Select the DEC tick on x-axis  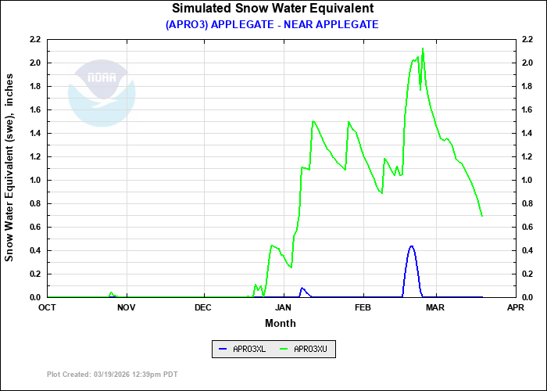click(202, 307)
